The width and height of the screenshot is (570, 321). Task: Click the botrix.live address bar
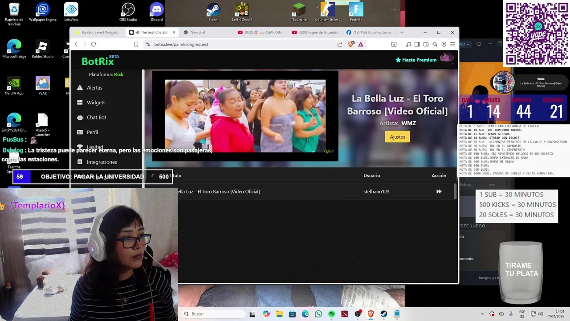(x=240, y=44)
